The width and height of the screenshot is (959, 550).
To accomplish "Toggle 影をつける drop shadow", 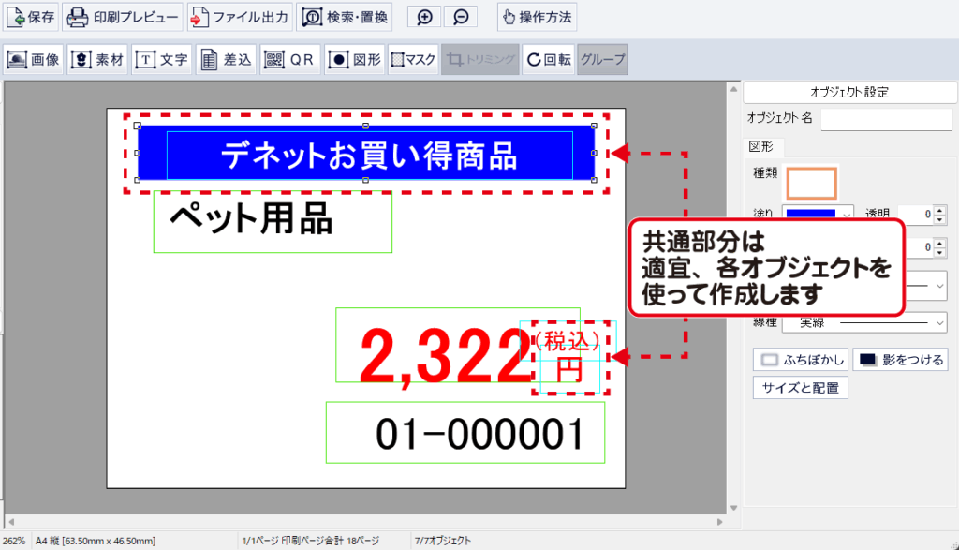I will [x=899, y=360].
